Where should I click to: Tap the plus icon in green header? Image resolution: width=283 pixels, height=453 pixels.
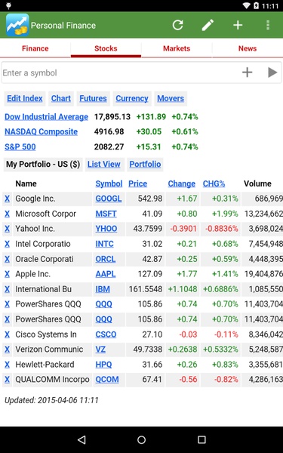click(x=238, y=25)
